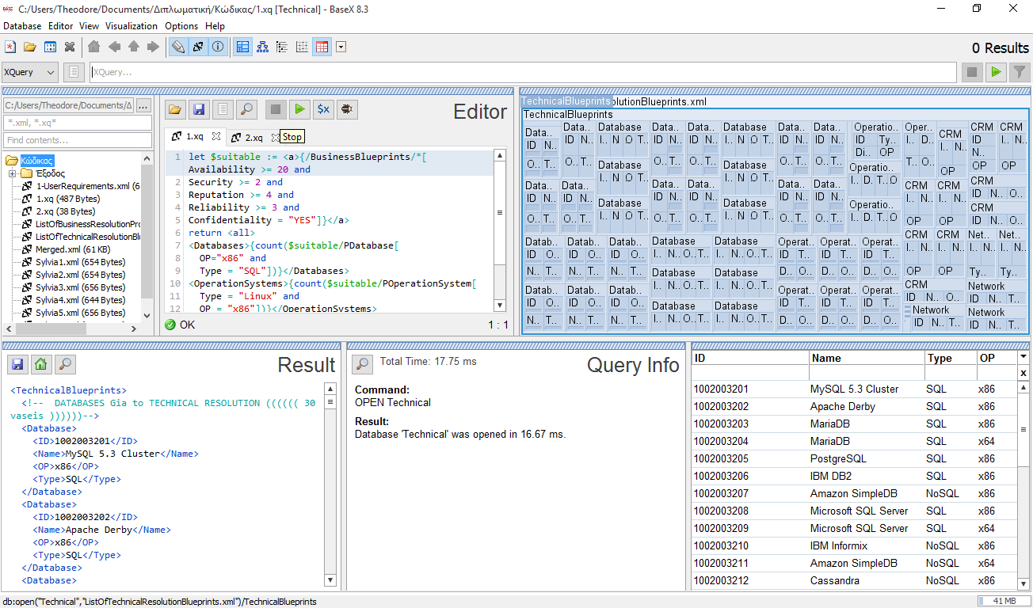The height and width of the screenshot is (608, 1033).
Task: Run tests bug icon in Editor
Action: point(347,109)
